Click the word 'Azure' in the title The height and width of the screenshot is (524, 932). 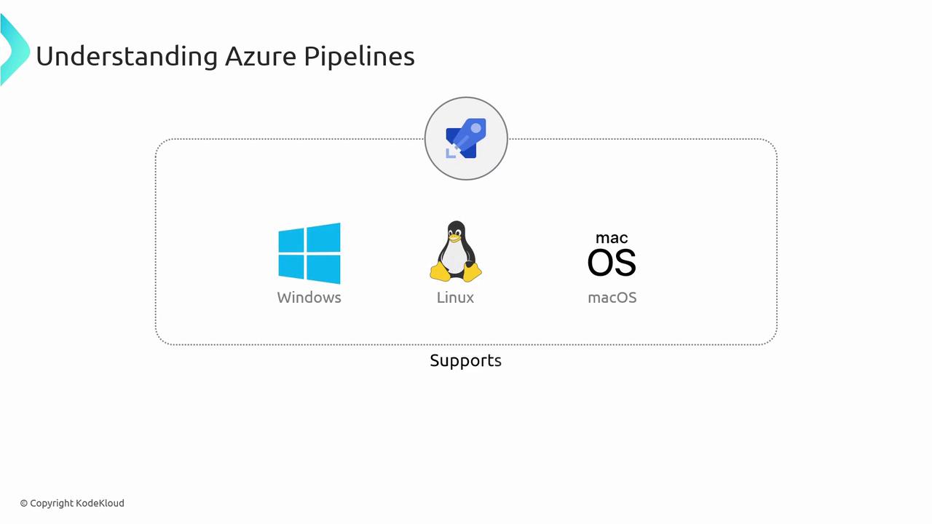[x=260, y=56]
